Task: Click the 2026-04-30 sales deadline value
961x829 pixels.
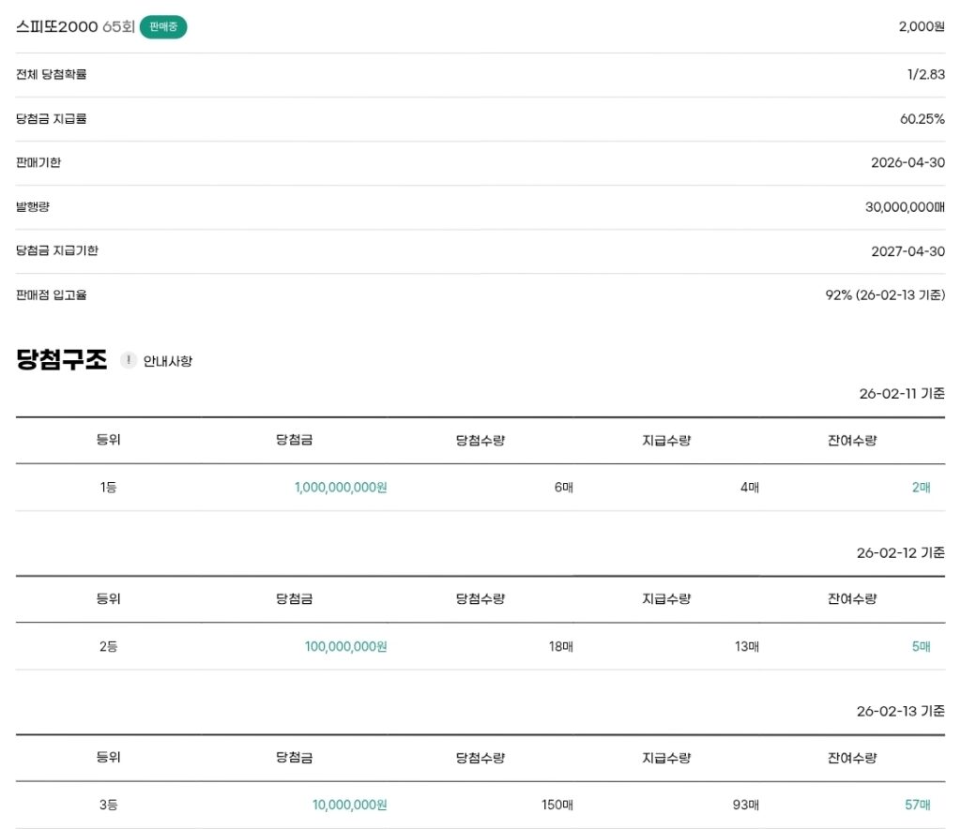Action: pos(908,163)
